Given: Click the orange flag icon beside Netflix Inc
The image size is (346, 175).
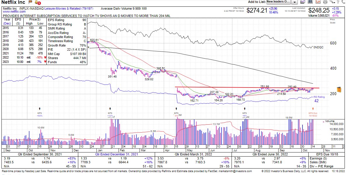Looking at the screenshot, I should (x=30, y=2).
